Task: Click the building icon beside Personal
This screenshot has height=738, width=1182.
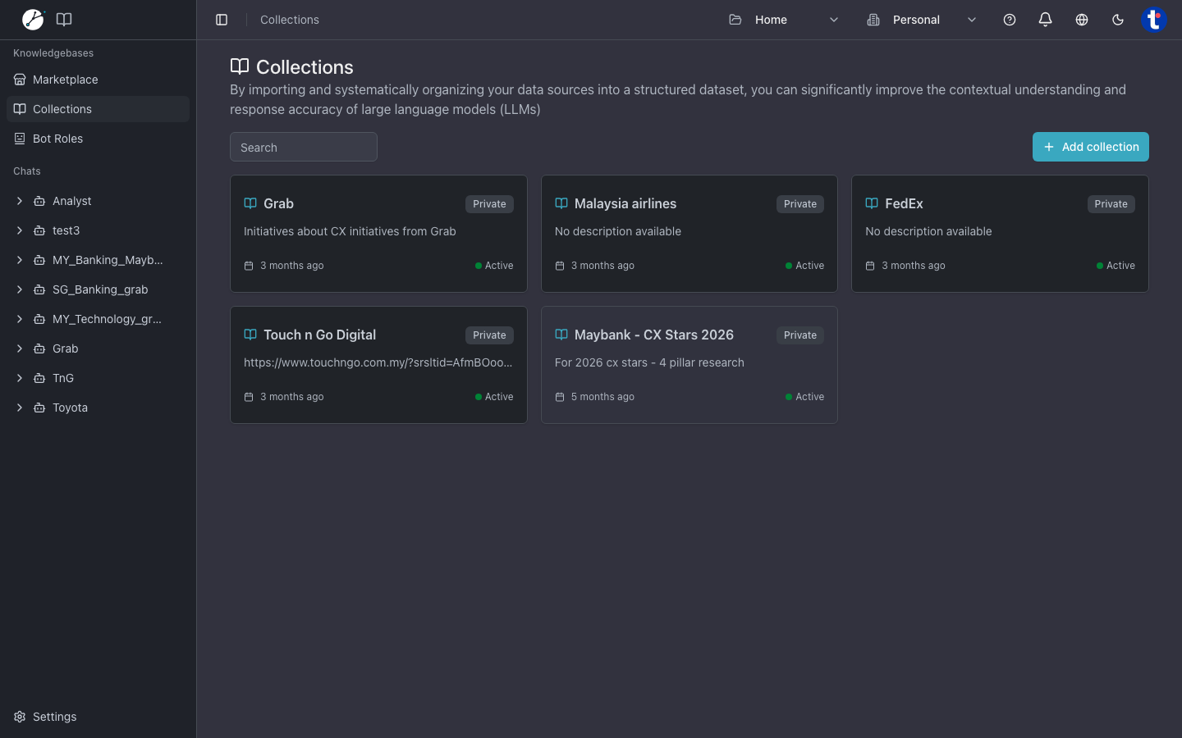Action: point(873,20)
